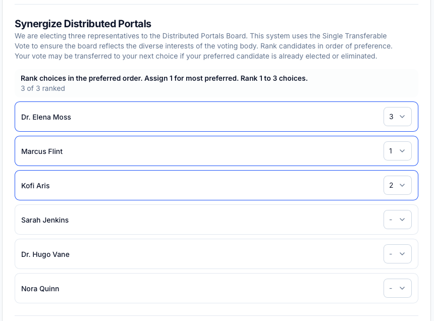Viewport: 434px width, 321px height.
Task: Open the rank dropdown for Kofi Aris
Action: point(397,185)
